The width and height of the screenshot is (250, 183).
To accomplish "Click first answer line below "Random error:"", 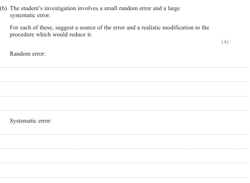I will click(x=125, y=67).
